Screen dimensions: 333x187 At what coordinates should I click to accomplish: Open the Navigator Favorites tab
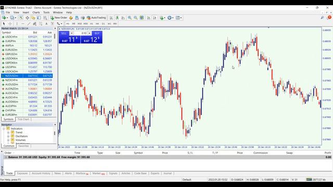23,146
